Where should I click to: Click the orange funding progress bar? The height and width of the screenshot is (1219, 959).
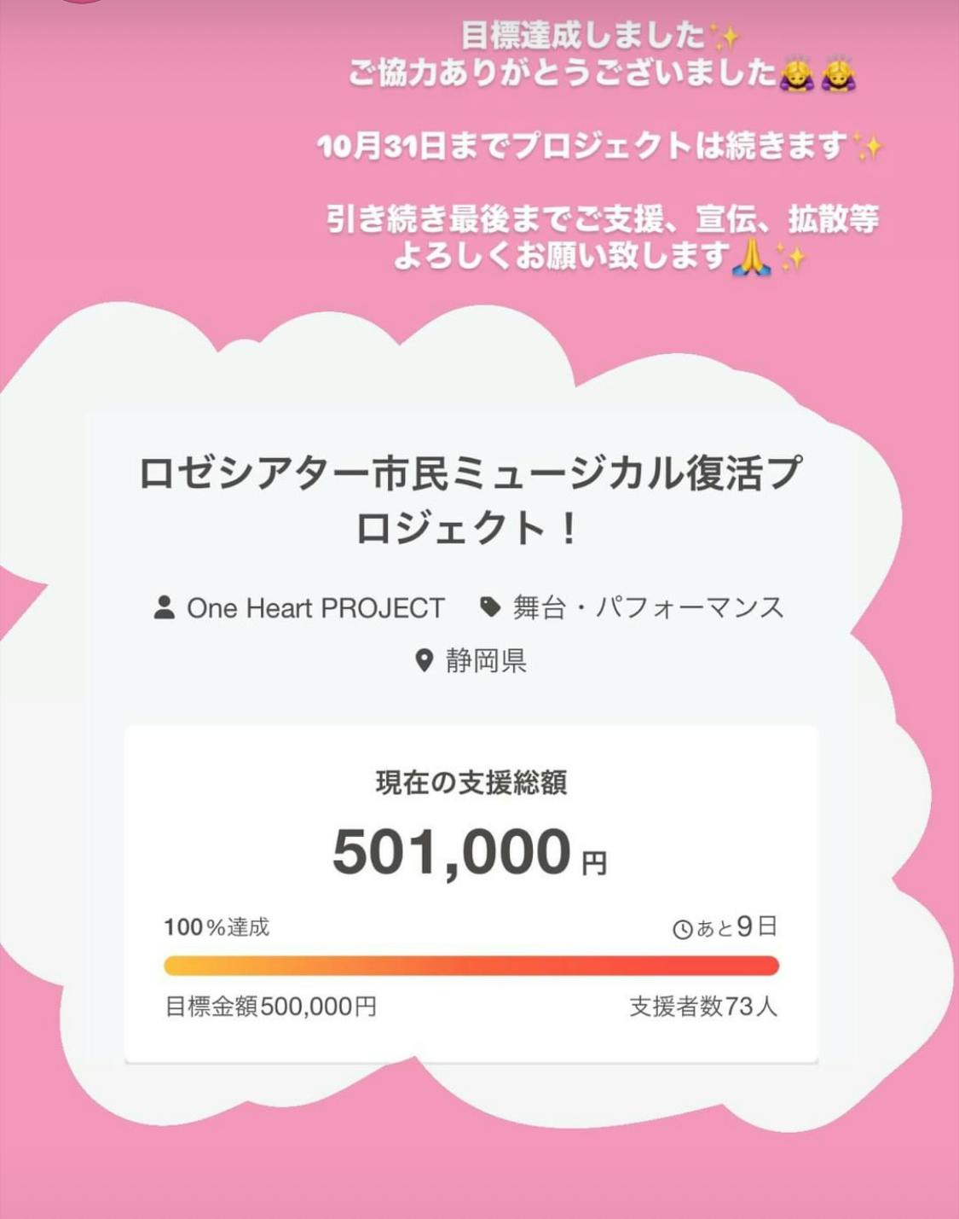coord(471,966)
